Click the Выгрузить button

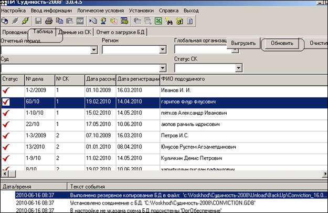[x=244, y=43]
